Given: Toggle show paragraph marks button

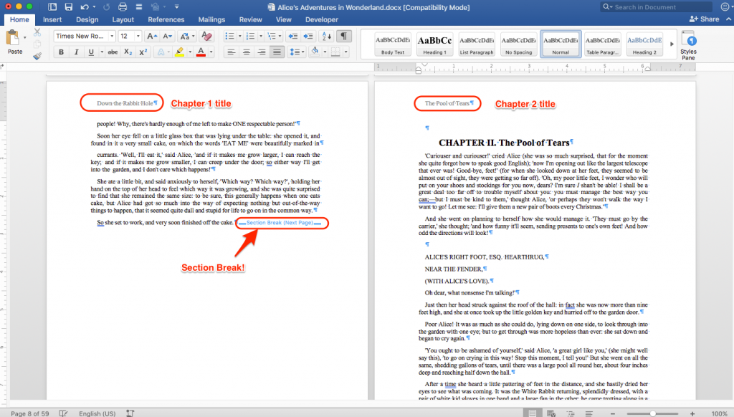Looking at the screenshot, I should [x=343, y=36].
